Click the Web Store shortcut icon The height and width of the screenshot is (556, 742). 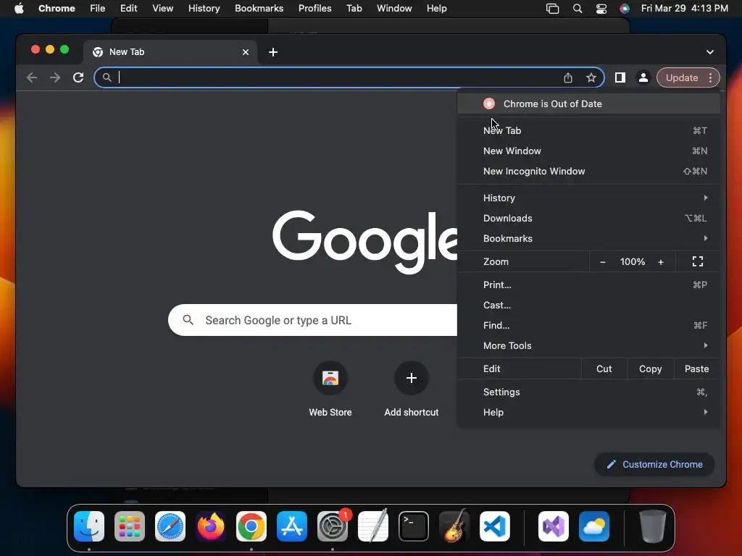(330, 378)
